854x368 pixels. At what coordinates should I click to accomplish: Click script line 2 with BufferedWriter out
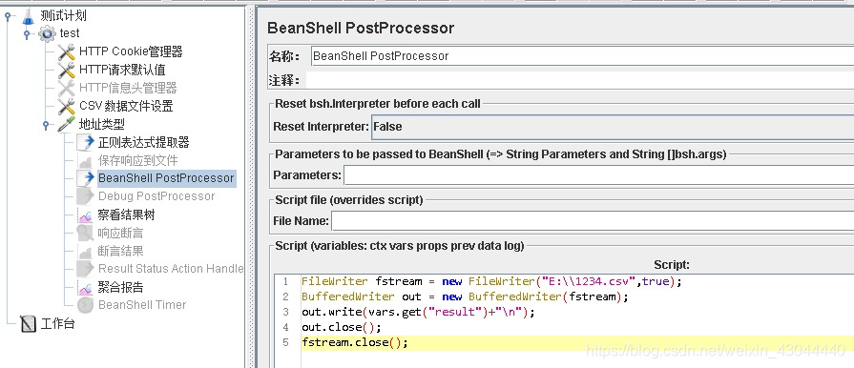coord(465,296)
